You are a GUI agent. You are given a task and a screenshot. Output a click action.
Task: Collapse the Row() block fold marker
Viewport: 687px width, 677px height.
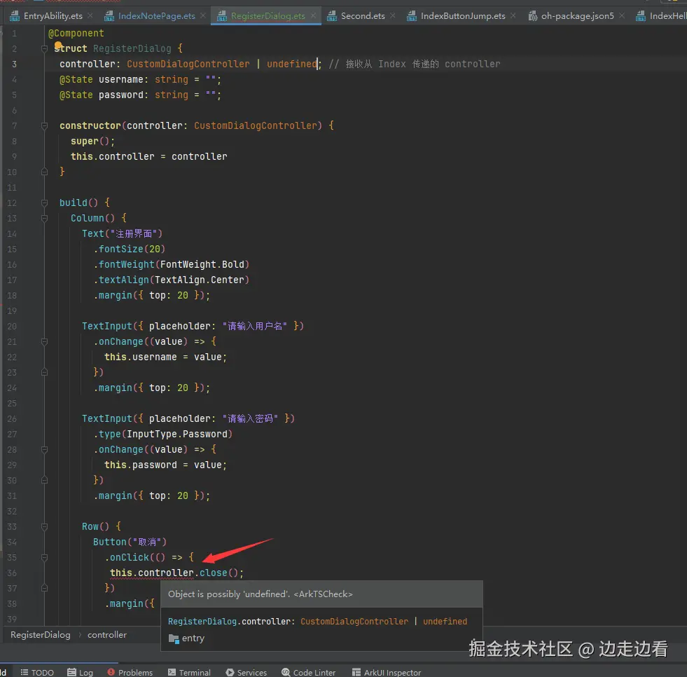point(44,526)
